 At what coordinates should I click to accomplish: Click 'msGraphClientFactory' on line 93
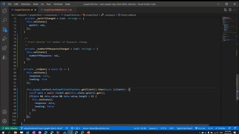point(66,89)
